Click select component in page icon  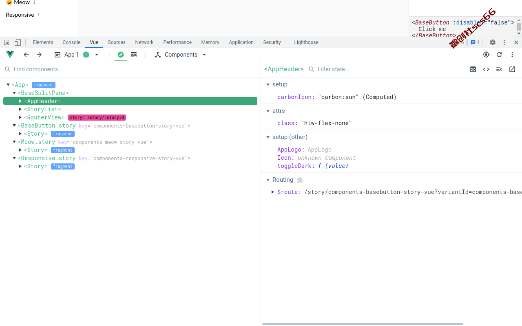pyautogui.click(x=486, y=55)
